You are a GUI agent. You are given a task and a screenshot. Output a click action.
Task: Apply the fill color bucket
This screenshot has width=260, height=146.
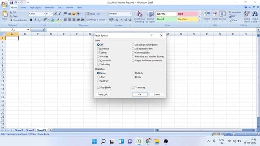[x=52, y=20]
